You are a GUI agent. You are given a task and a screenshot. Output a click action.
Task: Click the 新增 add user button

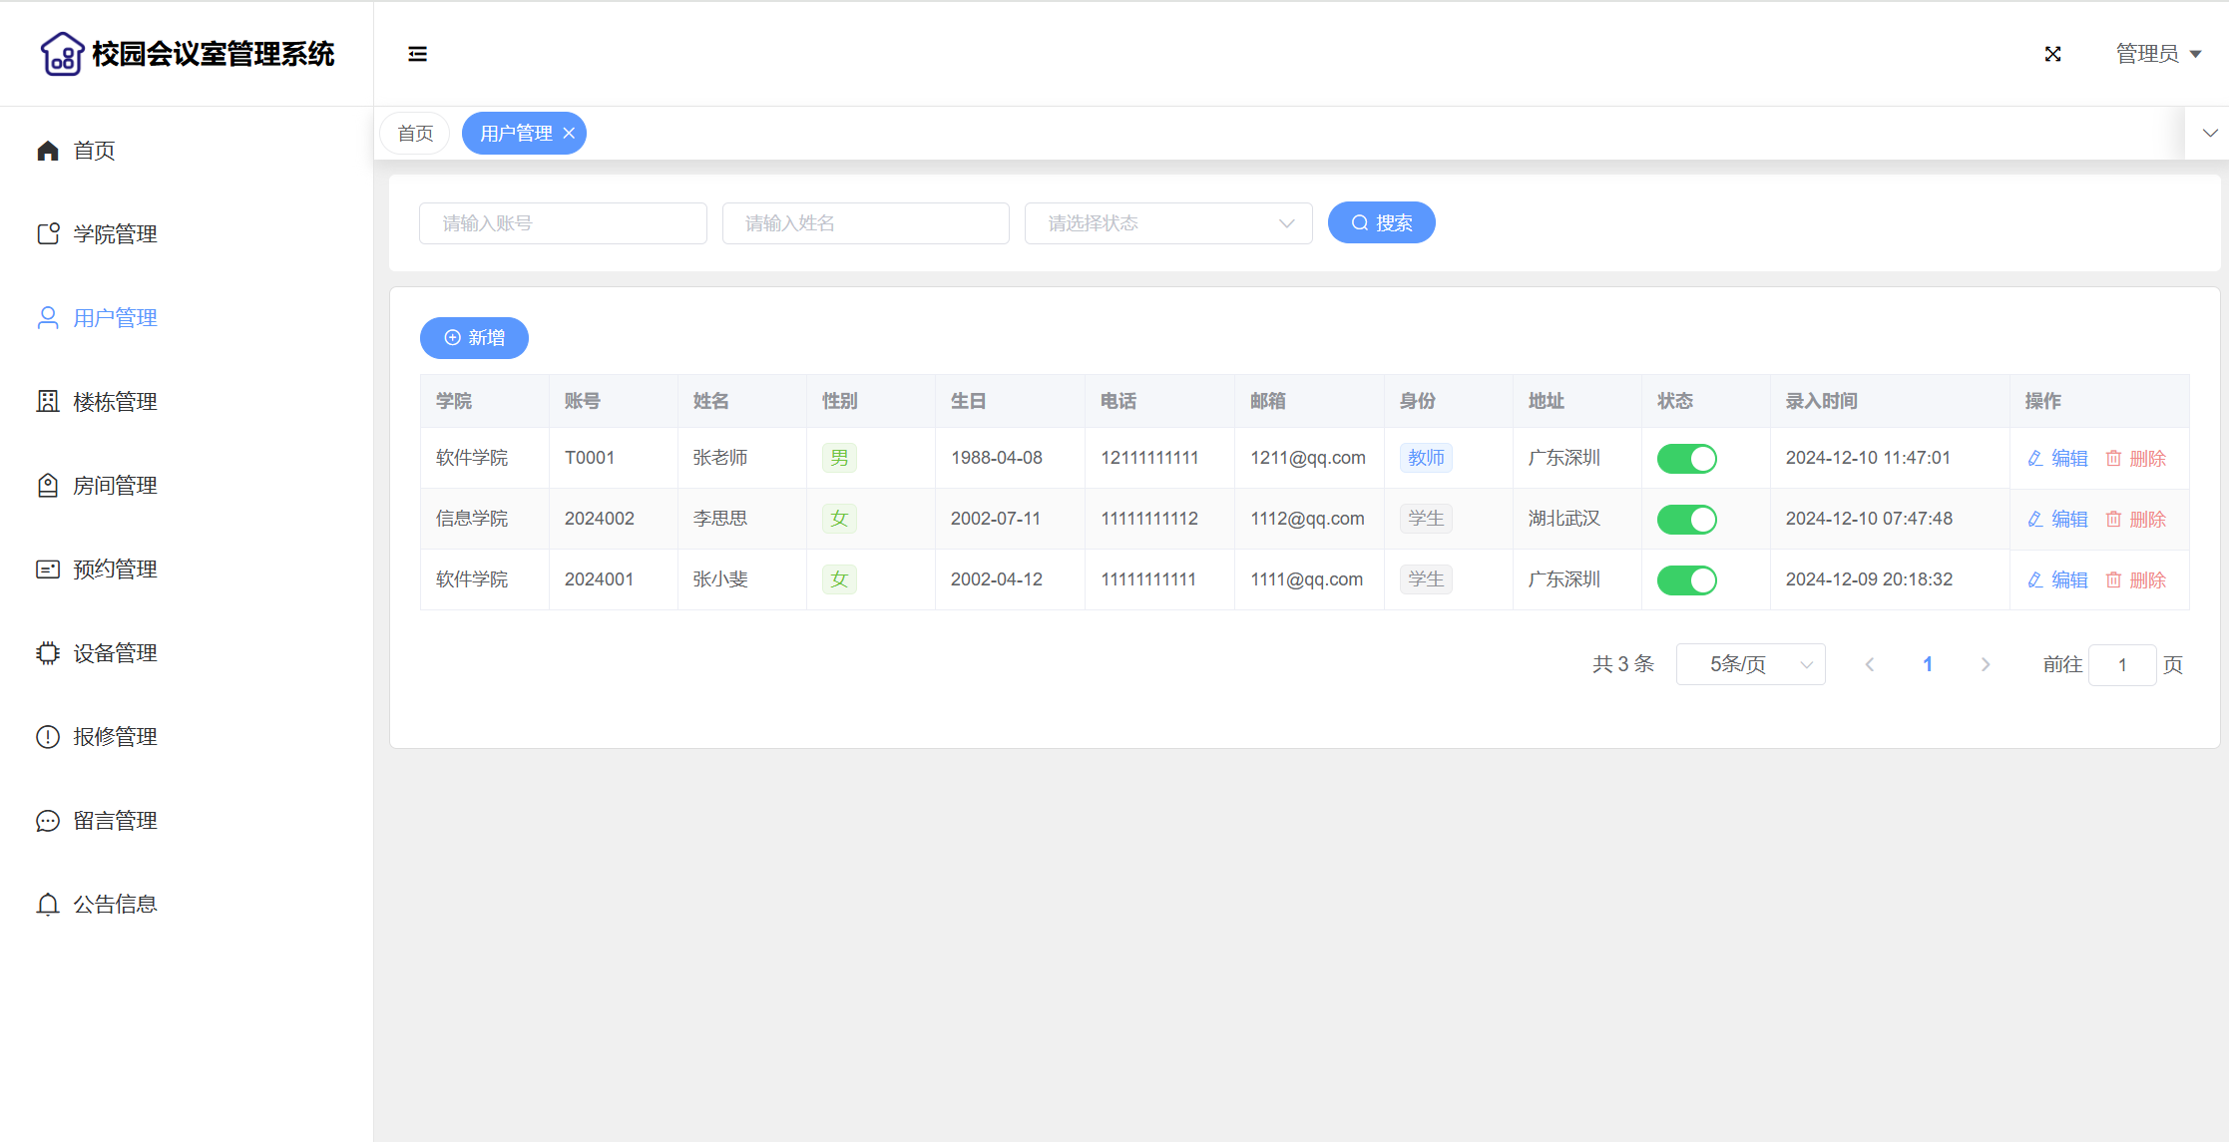(474, 337)
